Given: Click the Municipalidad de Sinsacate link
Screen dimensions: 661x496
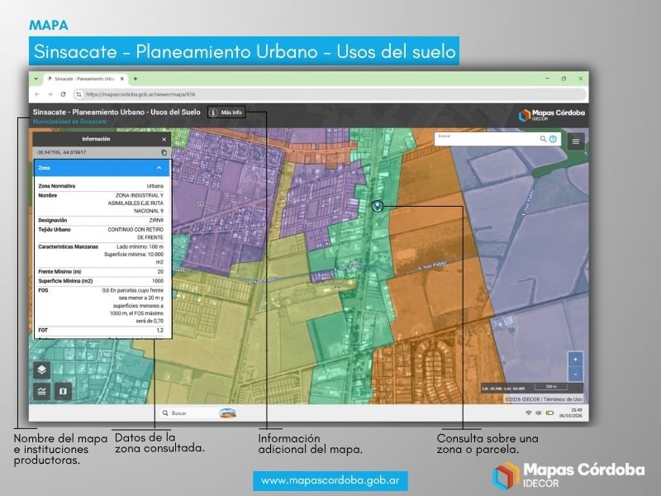Looking at the screenshot, I should [x=69, y=122].
